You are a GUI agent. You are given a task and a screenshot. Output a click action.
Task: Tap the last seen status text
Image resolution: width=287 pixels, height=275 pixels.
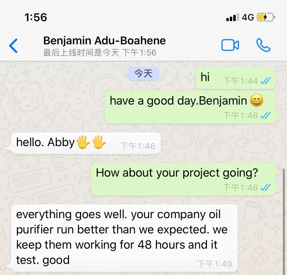point(100,53)
